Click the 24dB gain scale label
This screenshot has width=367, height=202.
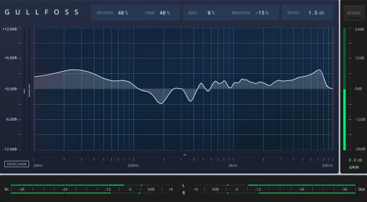[x=359, y=29]
